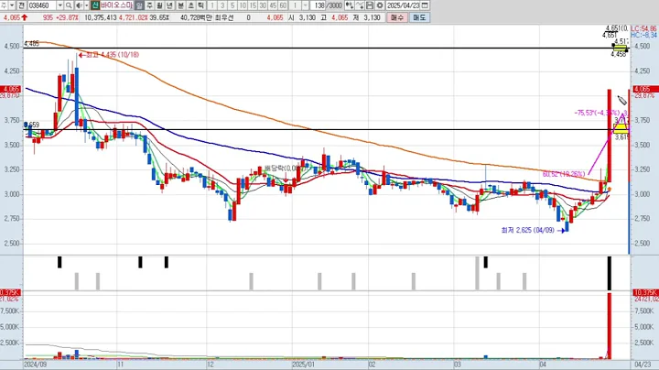
Task: Switch chart to yearly 년 period
Action: [170, 5]
